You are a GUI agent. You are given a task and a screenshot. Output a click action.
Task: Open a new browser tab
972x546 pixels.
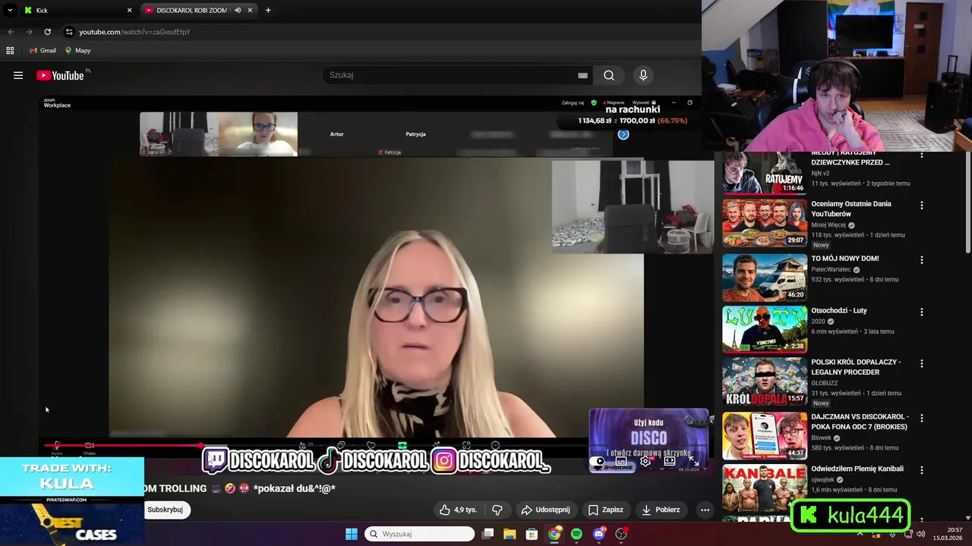pyautogui.click(x=268, y=10)
